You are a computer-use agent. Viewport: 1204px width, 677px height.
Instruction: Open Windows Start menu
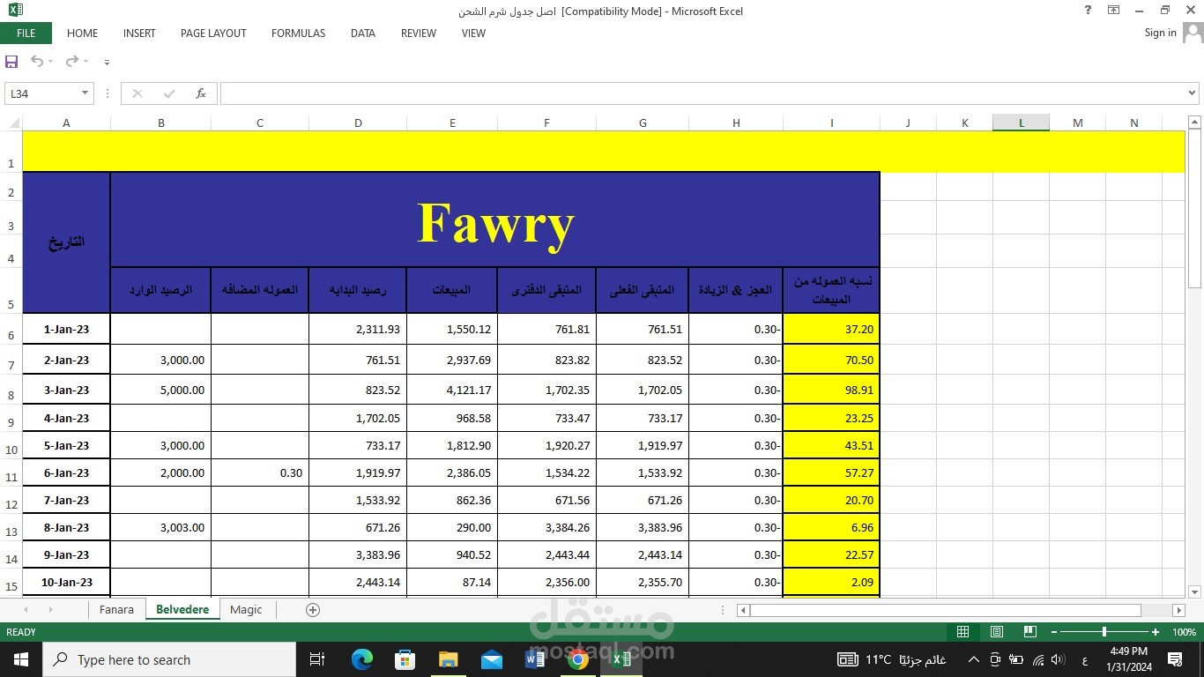20,659
